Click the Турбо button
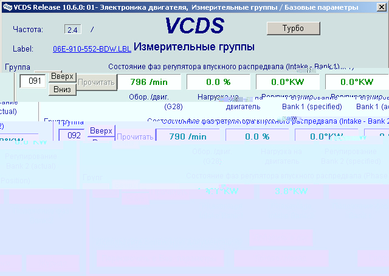 coord(293,29)
